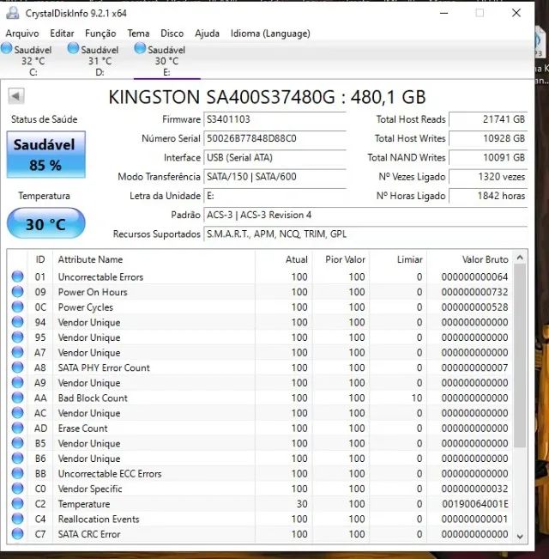Image resolution: width=549 pixels, height=559 pixels.
Task: Click the scrollbar down arrow in attribute list
Action: (520, 536)
